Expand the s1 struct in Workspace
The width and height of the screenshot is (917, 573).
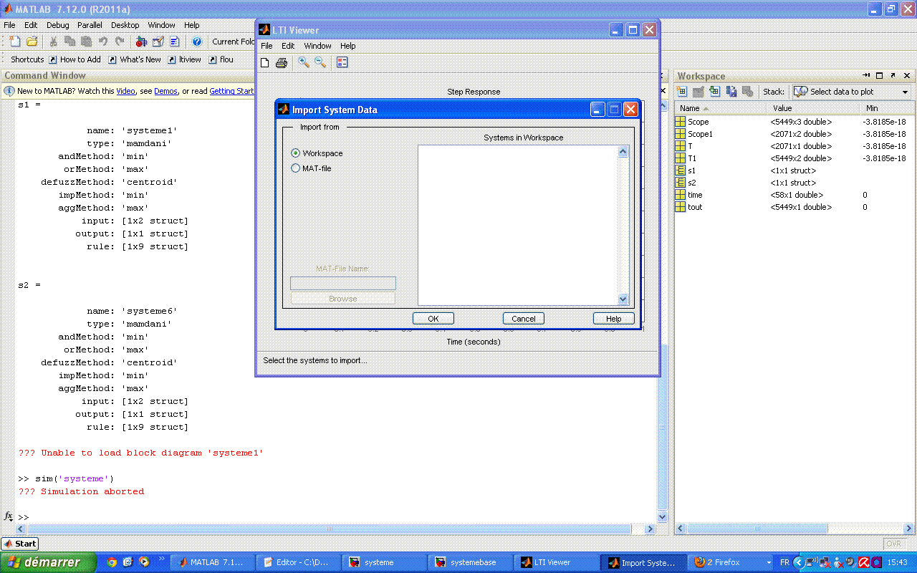pos(678,170)
